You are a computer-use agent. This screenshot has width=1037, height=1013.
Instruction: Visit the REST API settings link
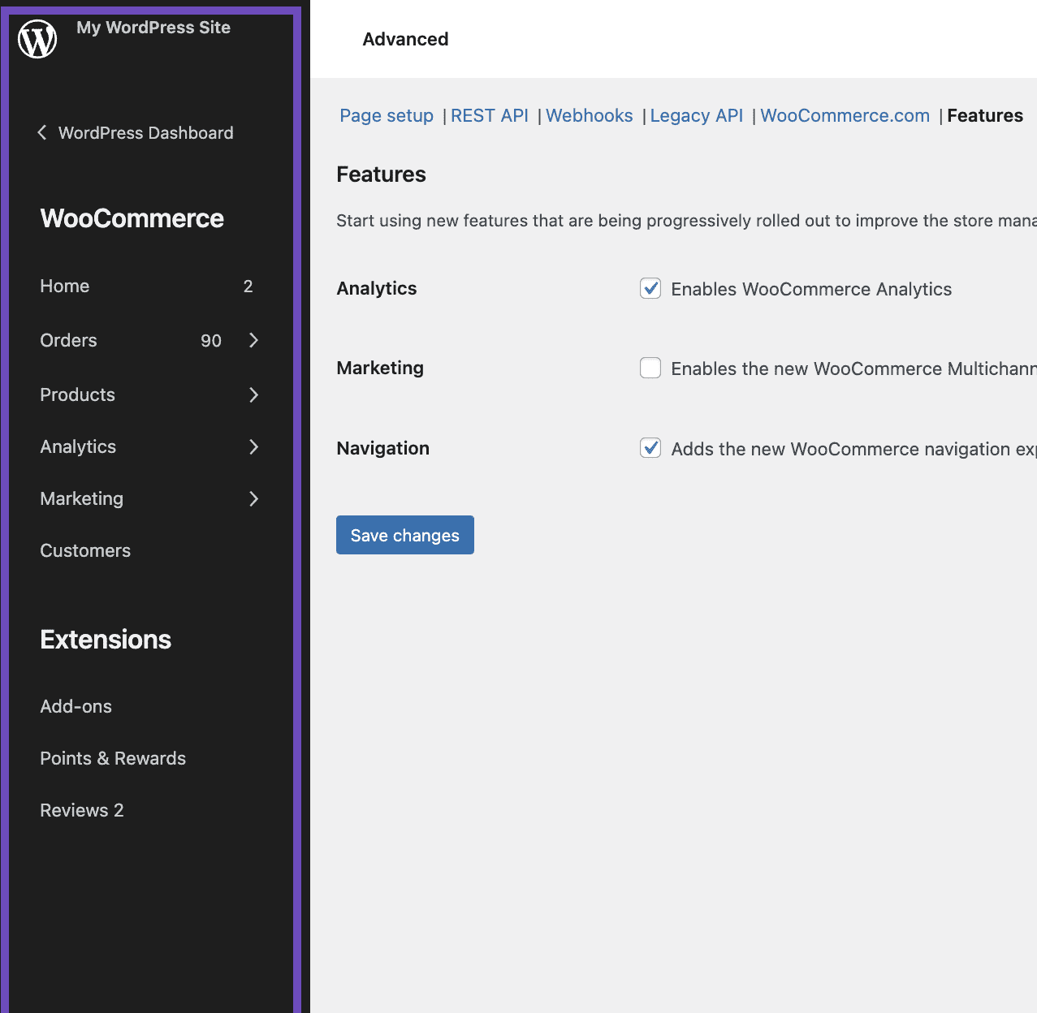489,115
